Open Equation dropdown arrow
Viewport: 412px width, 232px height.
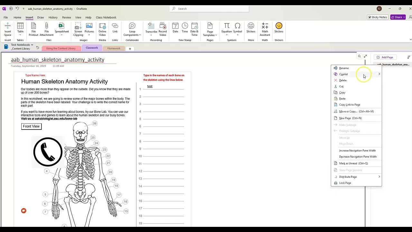227,35
